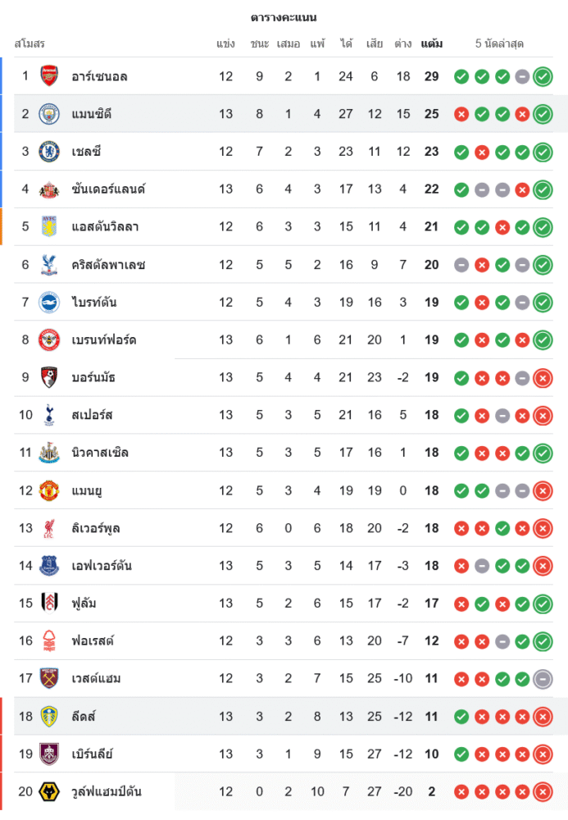Click Arsenal's latest match win indicator
The width and height of the screenshot is (568, 820).
543,77
